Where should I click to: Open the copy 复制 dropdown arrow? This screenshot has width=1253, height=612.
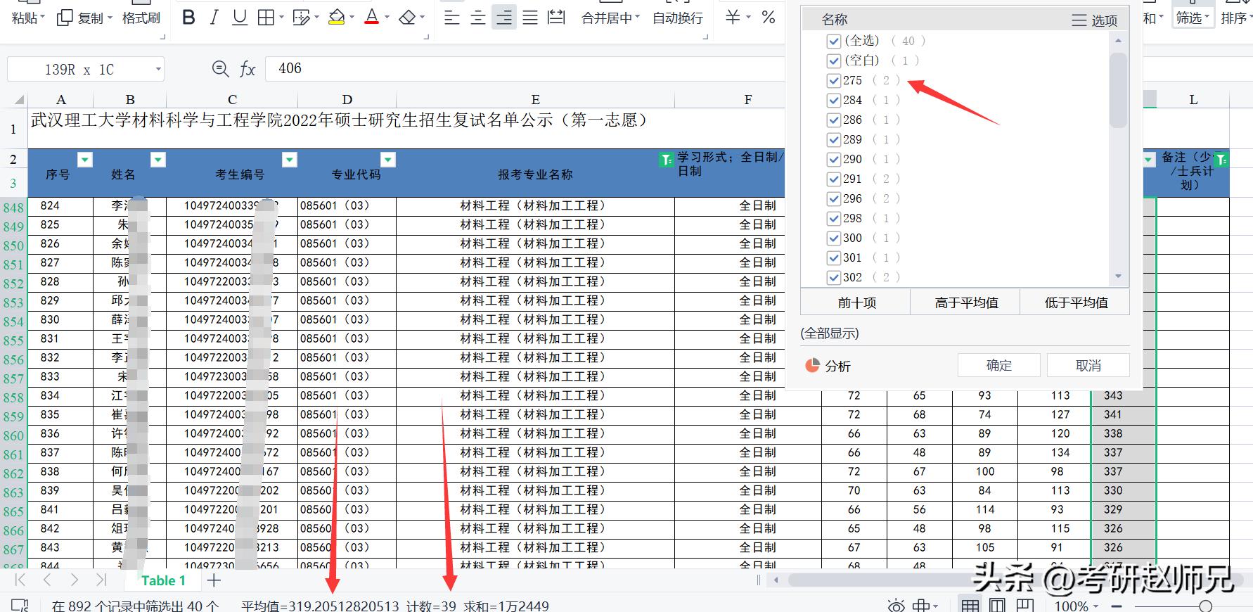(110, 18)
